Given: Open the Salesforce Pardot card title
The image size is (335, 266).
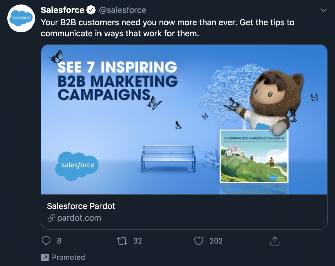Looking at the screenshot, I should coord(81,206).
